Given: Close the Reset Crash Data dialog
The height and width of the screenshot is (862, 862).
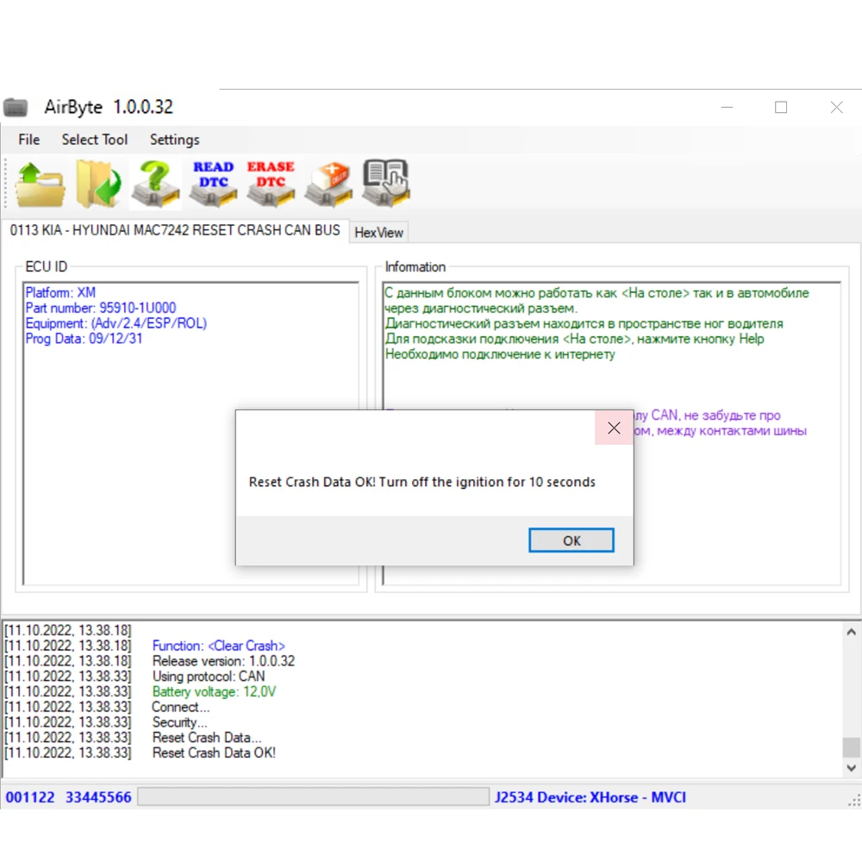Looking at the screenshot, I should [614, 428].
